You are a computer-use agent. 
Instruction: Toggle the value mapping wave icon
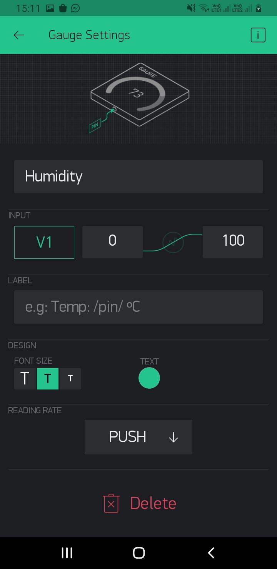click(x=173, y=242)
